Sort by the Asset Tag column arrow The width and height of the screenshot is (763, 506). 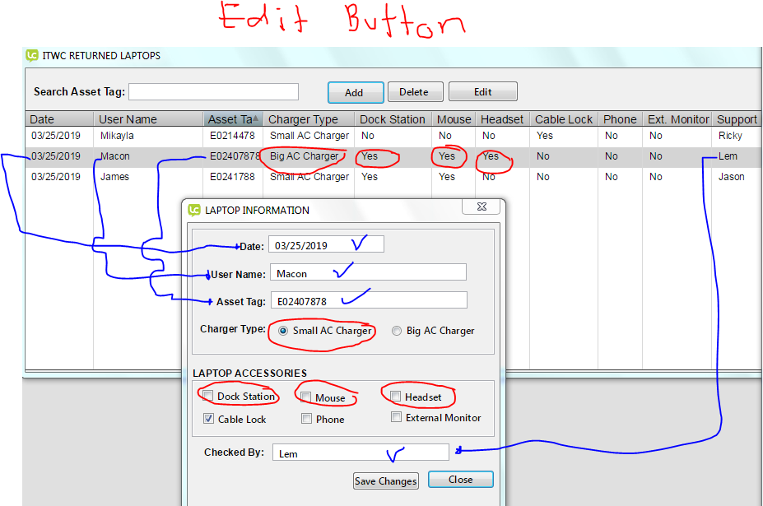256,119
